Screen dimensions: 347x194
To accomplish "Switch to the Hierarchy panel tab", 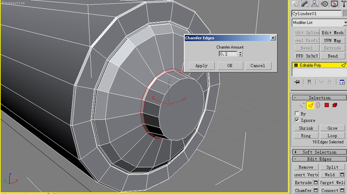I will pos(314,4).
